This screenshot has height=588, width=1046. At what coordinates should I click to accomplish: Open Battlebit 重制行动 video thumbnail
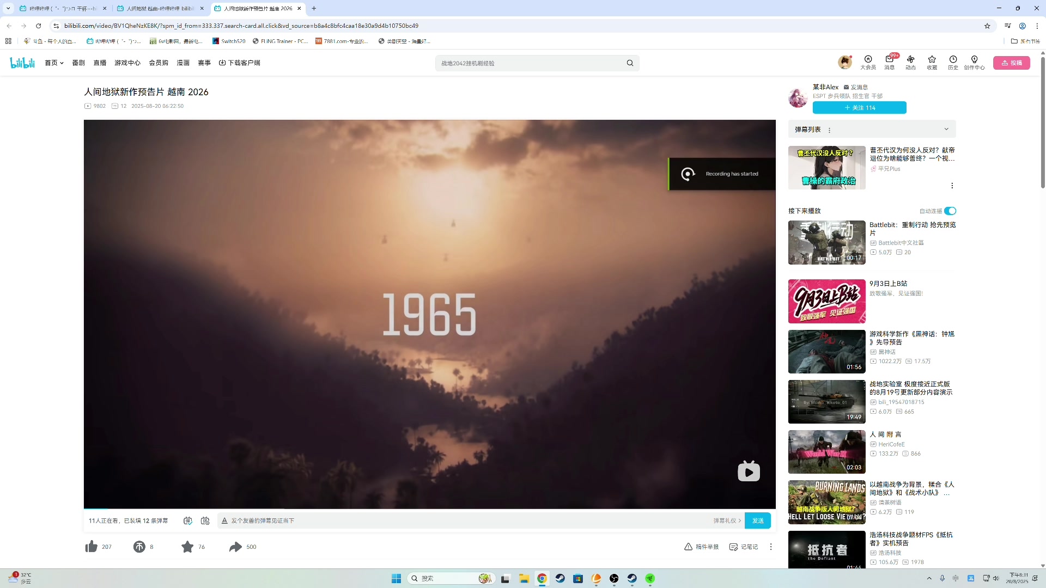(826, 242)
